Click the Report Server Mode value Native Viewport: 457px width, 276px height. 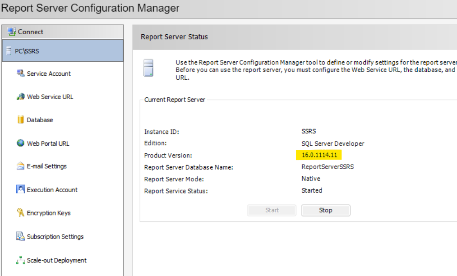coord(311,179)
